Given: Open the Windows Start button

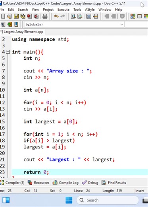Looking at the screenshot, I should (x=69, y=200).
